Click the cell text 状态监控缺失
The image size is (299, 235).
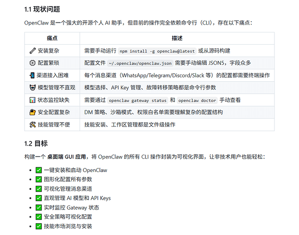(53, 100)
